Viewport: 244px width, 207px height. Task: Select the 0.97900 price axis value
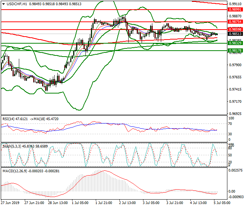point(235,65)
